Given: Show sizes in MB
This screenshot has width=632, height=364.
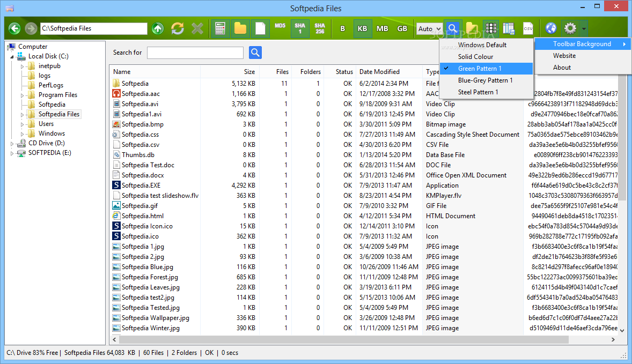Looking at the screenshot, I should coord(382,28).
